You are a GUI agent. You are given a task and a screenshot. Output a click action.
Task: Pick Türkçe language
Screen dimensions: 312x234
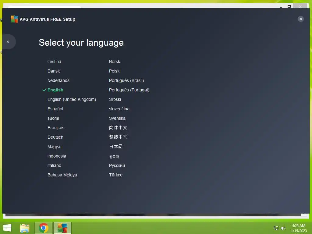(115, 175)
